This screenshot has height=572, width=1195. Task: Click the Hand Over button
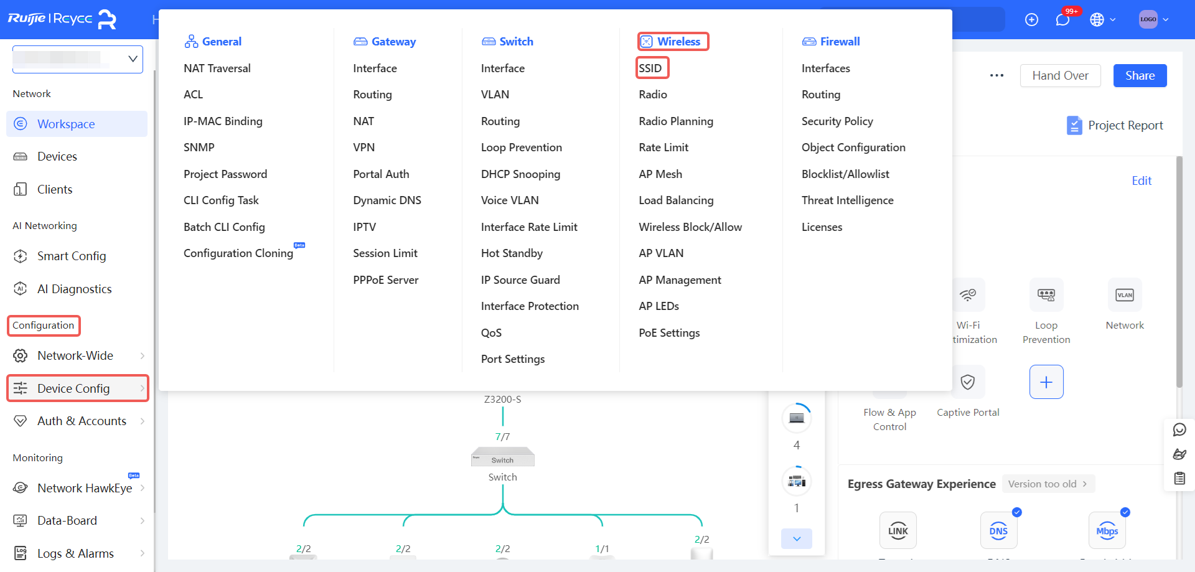tap(1060, 75)
